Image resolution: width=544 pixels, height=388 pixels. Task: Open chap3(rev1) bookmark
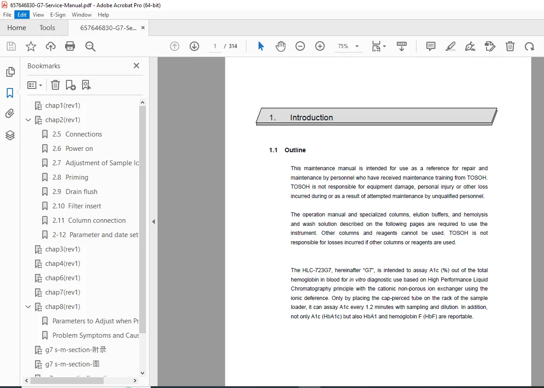click(x=63, y=249)
